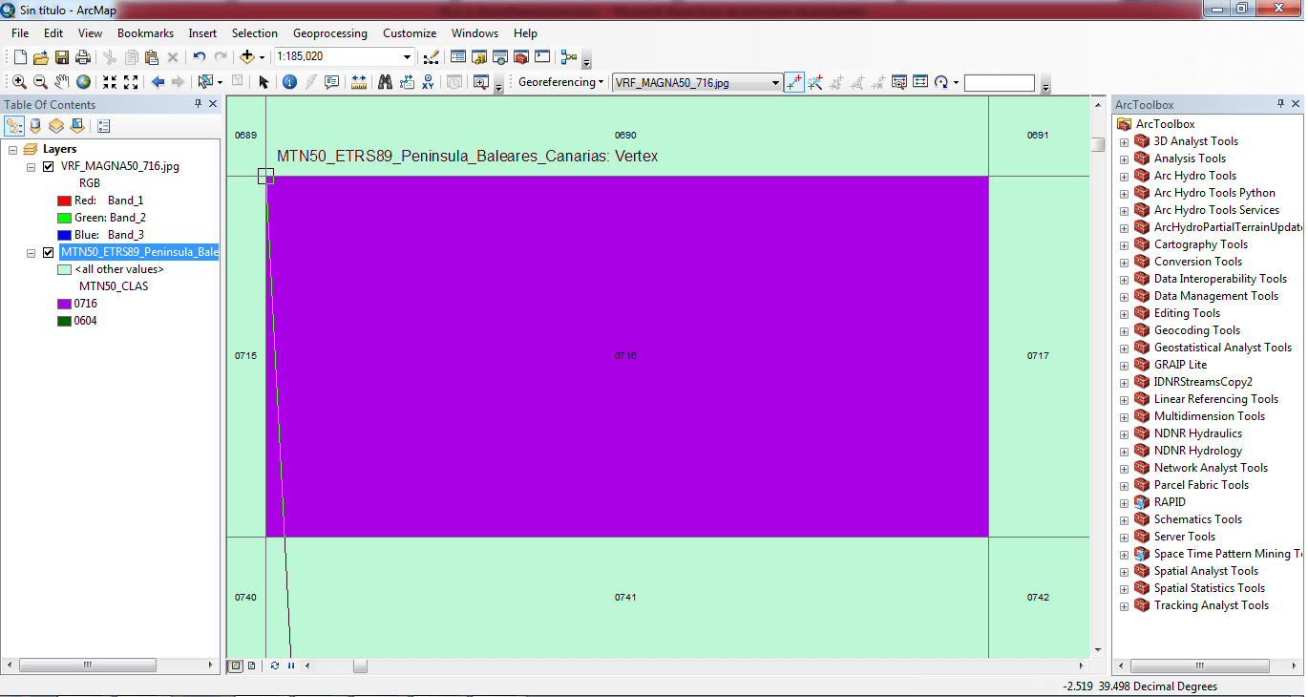Open the ArcToolbox window button

coord(521,57)
